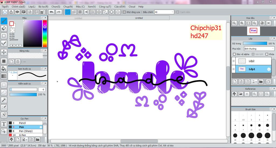Select the Brush tool in left toolbar
This screenshot has height=148, width=276.
click(4, 21)
